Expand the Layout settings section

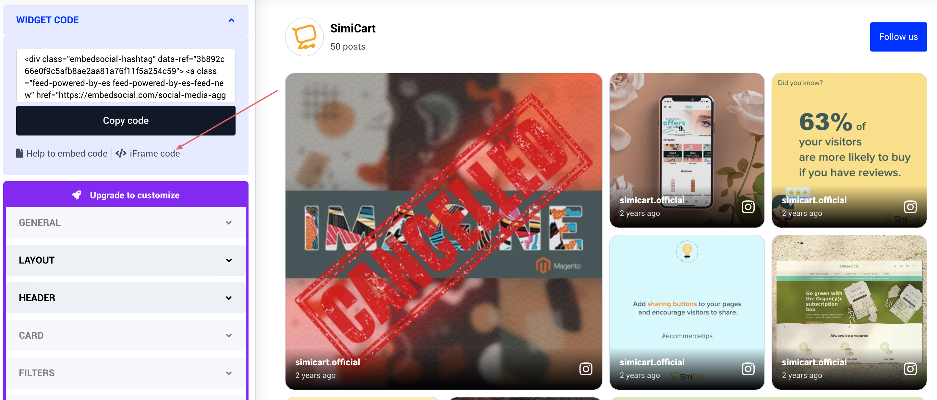point(126,260)
